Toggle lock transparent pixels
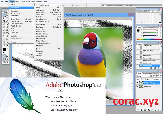Screen dimensions: 163x114 (x=141, y=79)
